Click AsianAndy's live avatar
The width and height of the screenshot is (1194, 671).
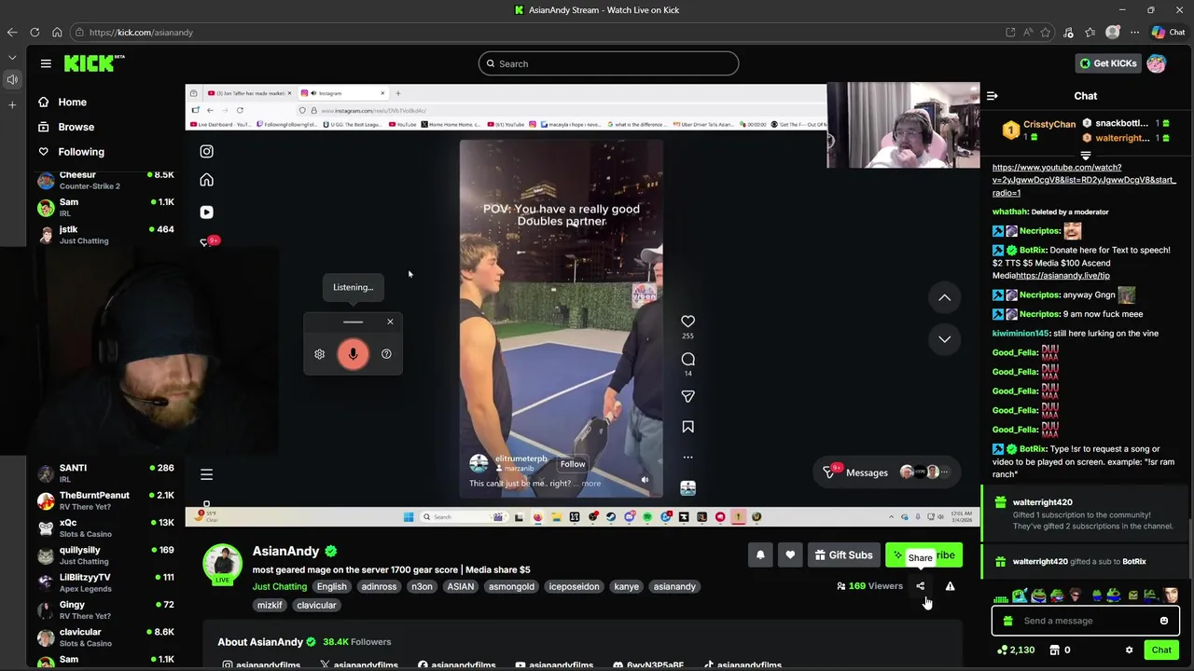pos(223,566)
